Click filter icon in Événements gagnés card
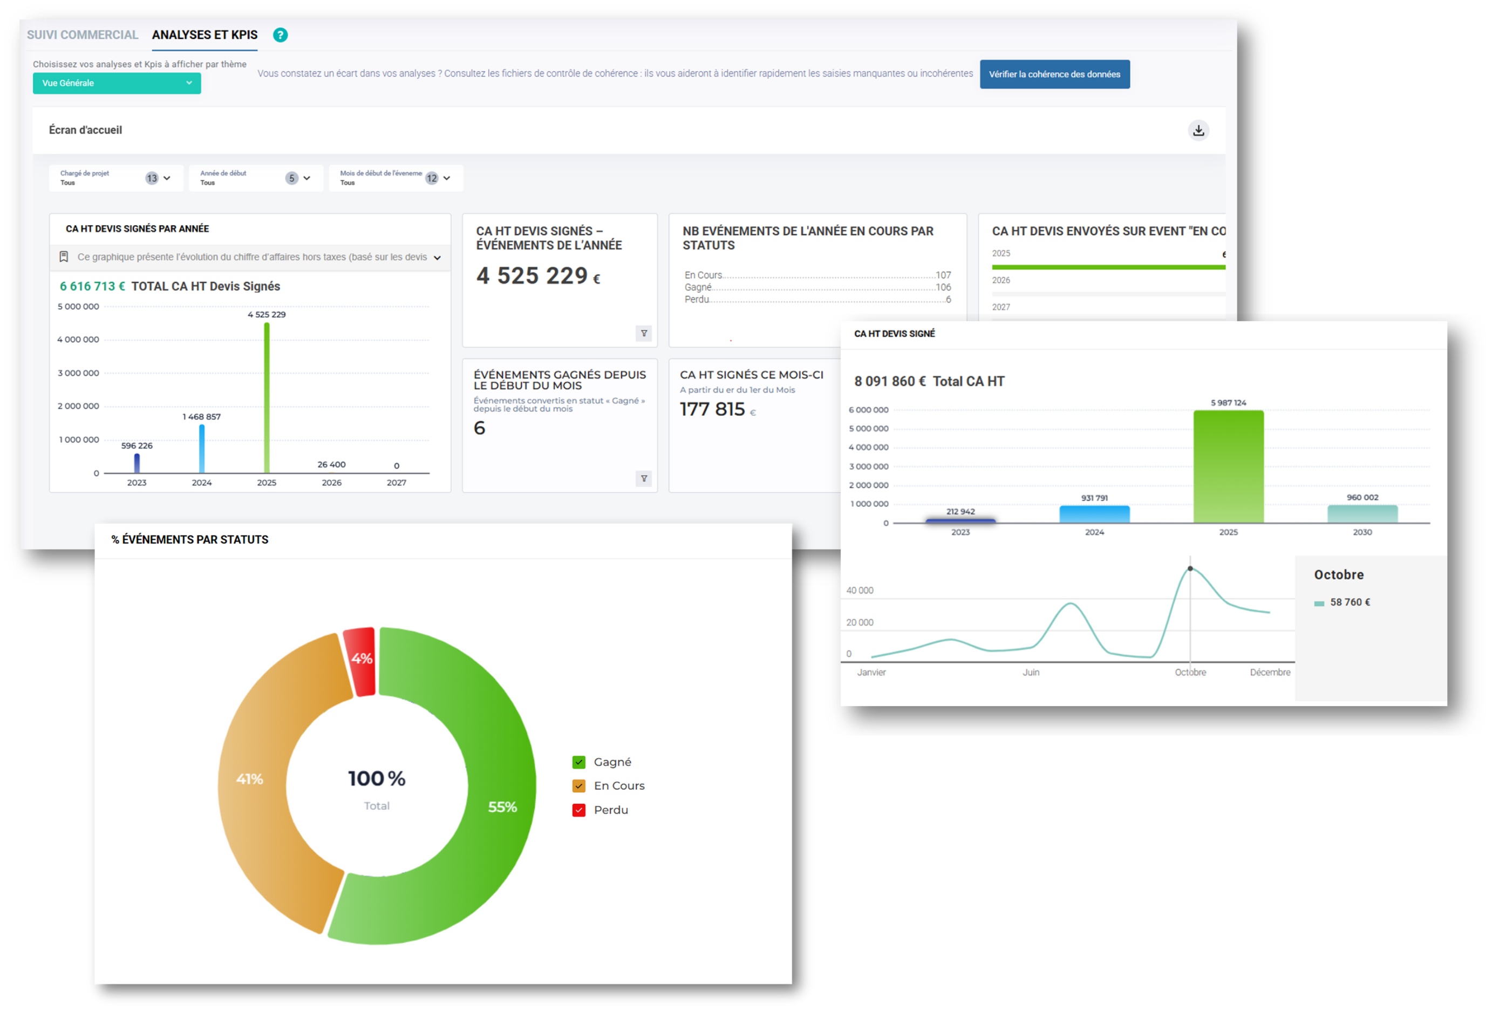This screenshot has width=1492, height=1011. pos(643,479)
